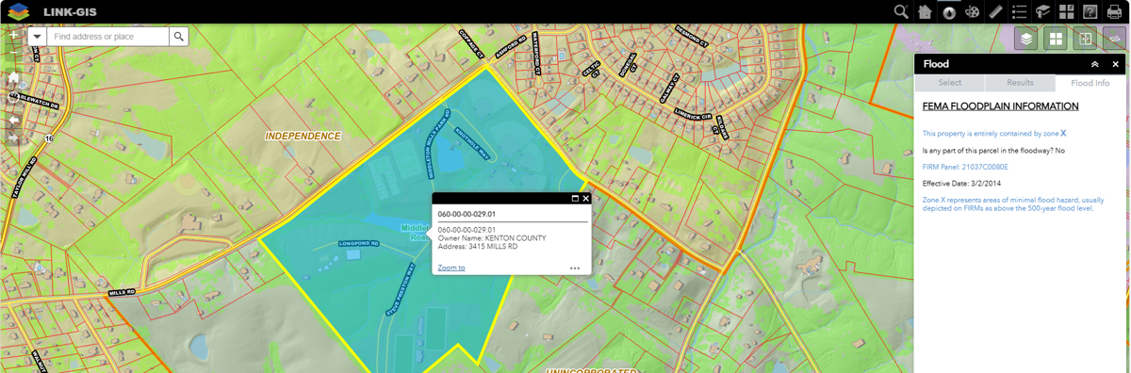Collapse the Flood panel with double chevron
This screenshot has height=373, width=1131.
(1095, 64)
